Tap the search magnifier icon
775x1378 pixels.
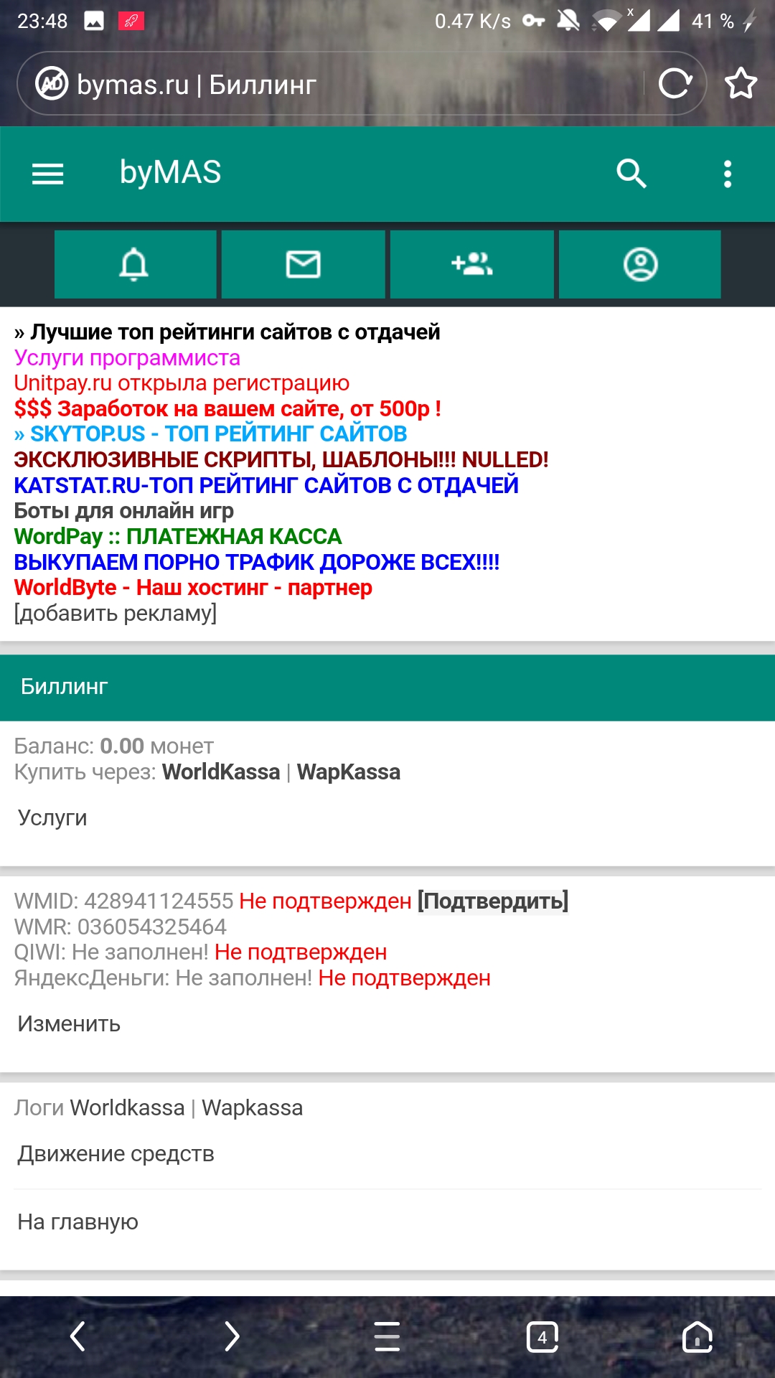[x=631, y=174]
